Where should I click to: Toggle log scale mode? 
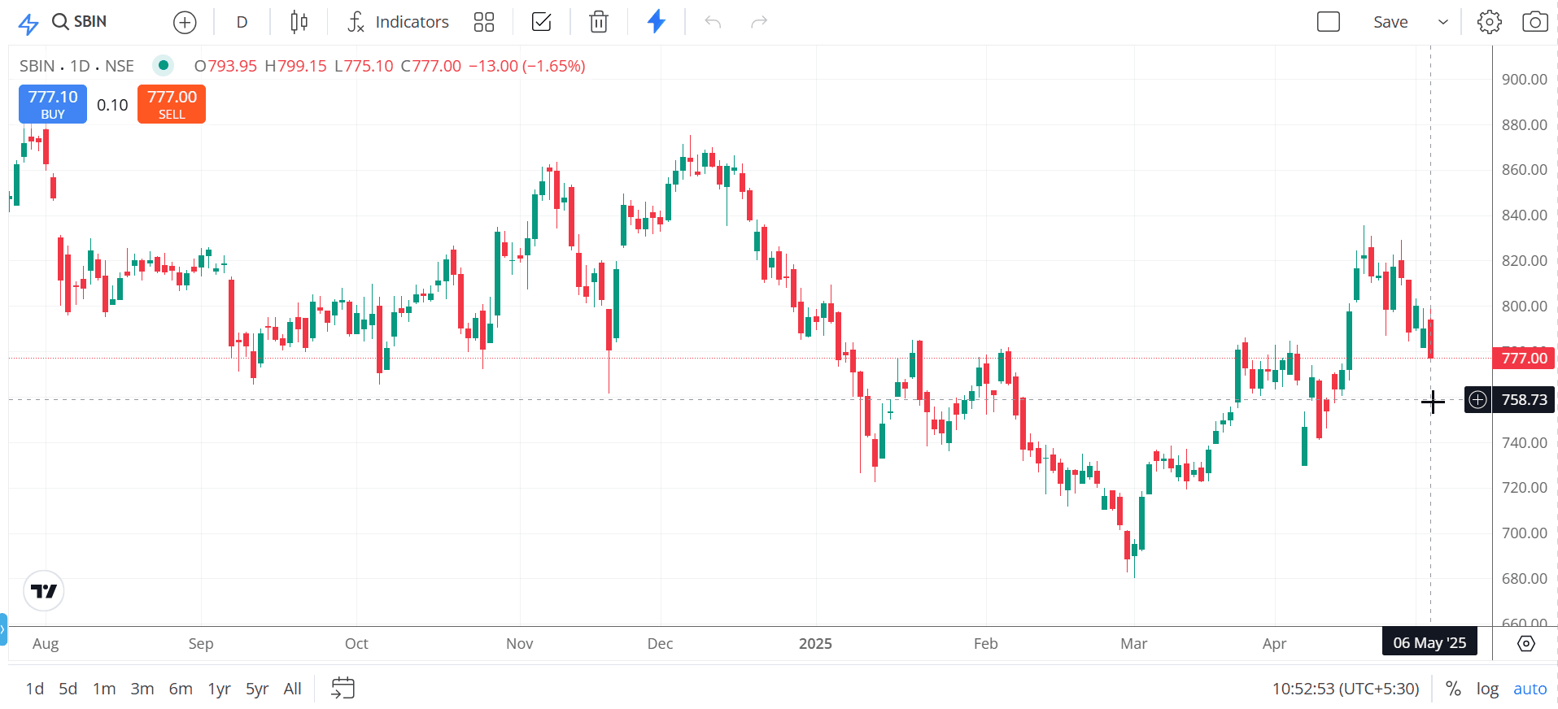tap(1487, 689)
